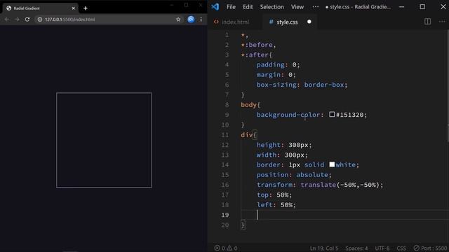Screen dimensions: 449x252
Task: Click the Live Server Port: 5500 button
Action: point(430,248)
